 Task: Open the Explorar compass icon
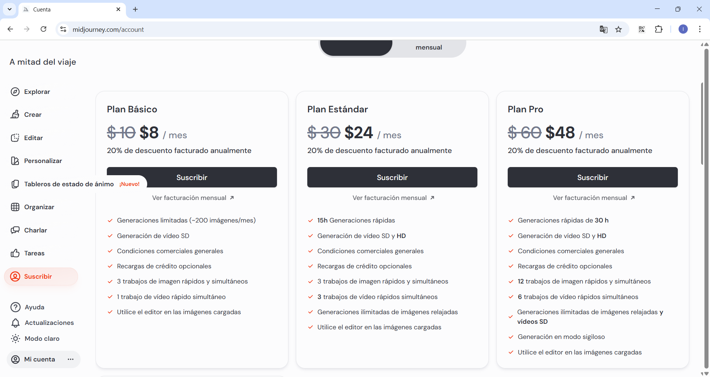click(x=15, y=92)
